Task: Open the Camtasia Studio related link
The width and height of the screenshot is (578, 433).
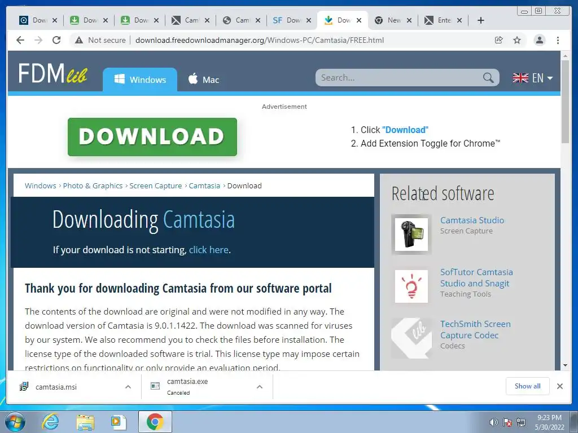Action: [472, 220]
